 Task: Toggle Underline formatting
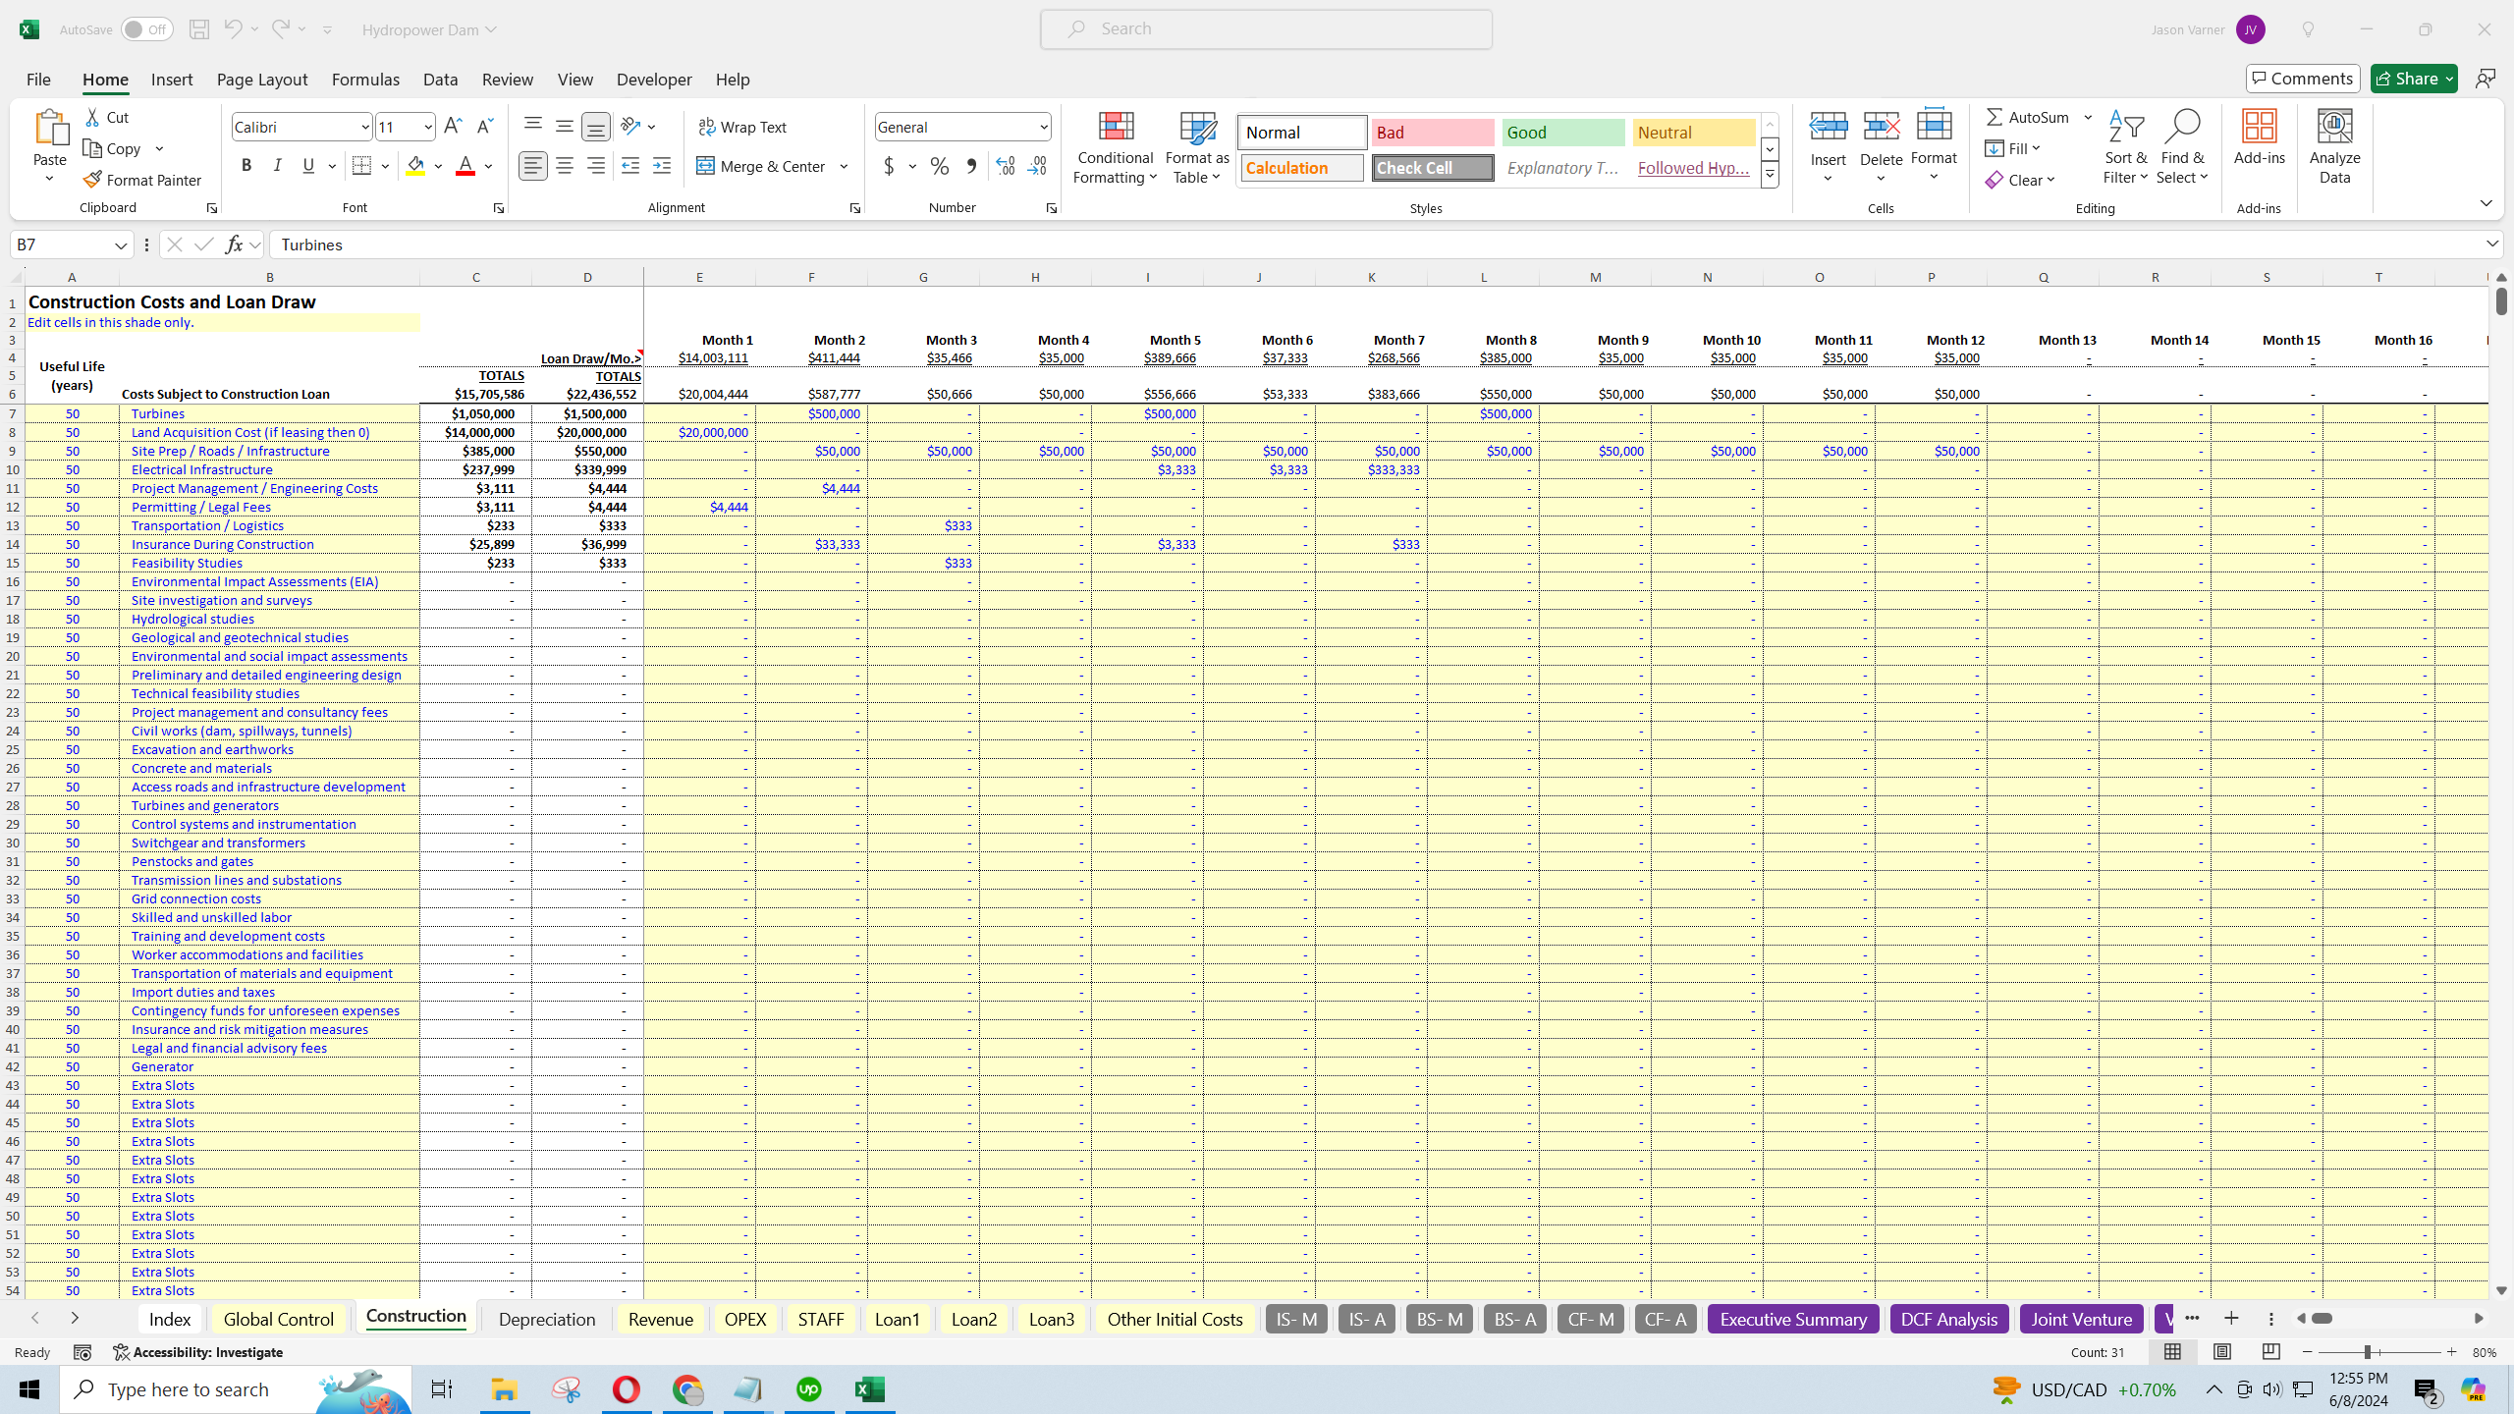pos(308,166)
